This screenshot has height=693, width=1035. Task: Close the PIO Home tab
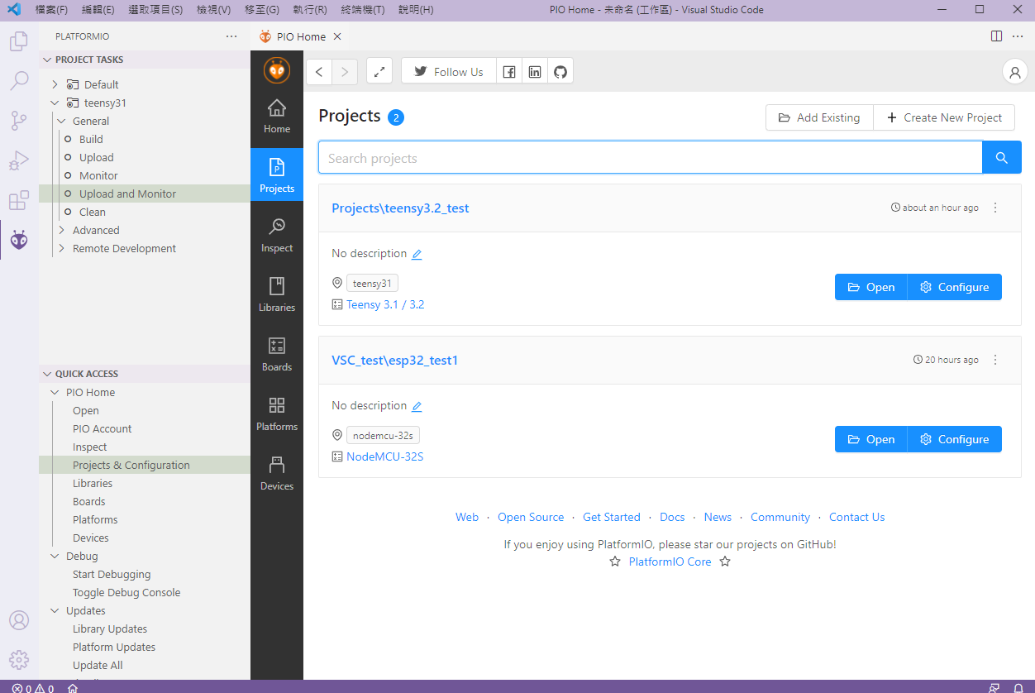click(x=337, y=36)
